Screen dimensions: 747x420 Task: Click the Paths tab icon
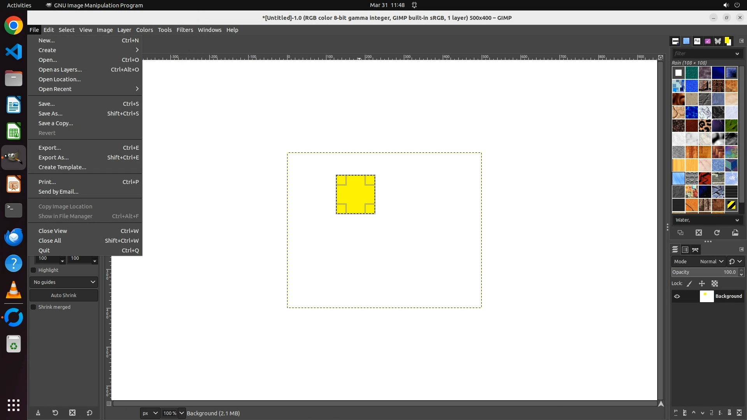(x=696, y=250)
